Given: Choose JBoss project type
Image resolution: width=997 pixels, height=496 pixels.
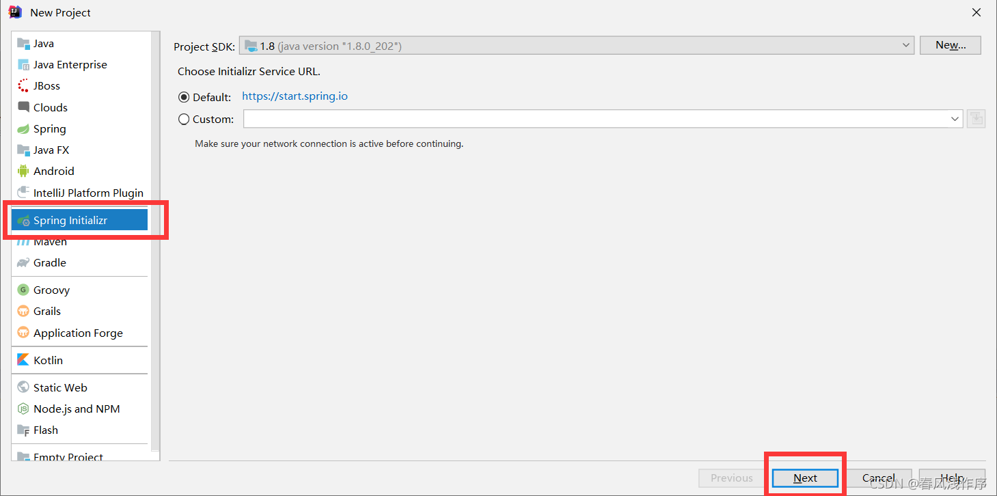Looking at the screenshot, I should click(79, 85).
